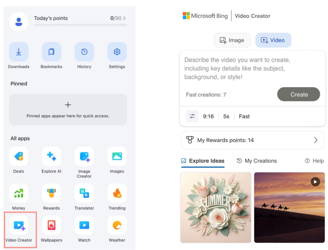The image size is (328, 250).
Task: Play the camel sunset video
Action: point(315,182)
